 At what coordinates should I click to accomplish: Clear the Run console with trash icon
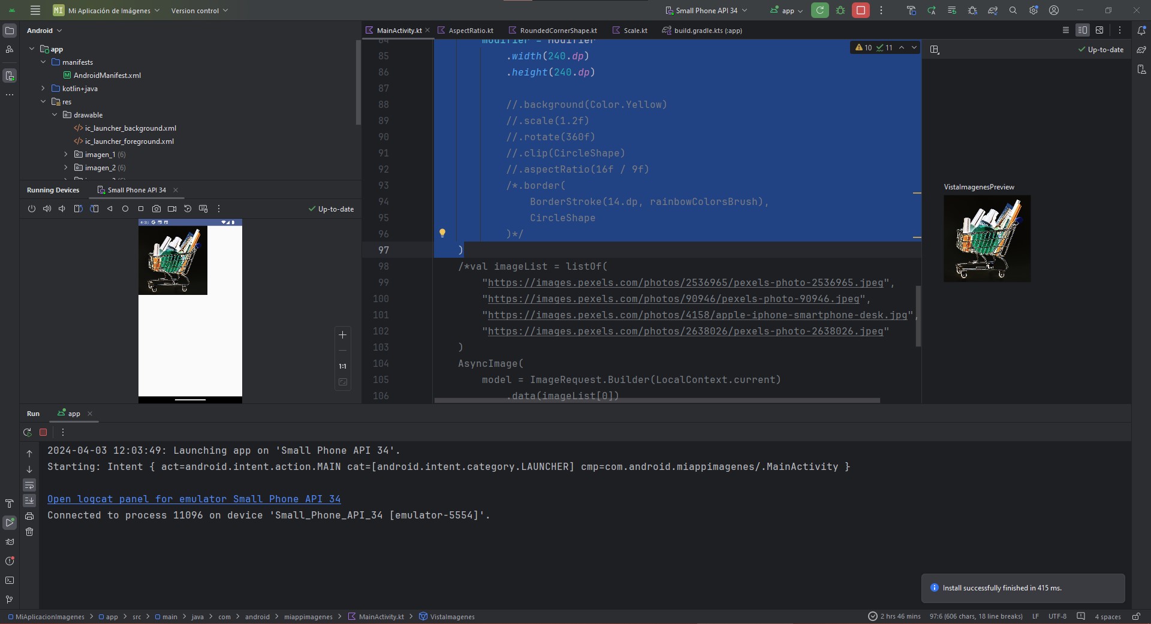pyautogui.click(x=29, y=532)
